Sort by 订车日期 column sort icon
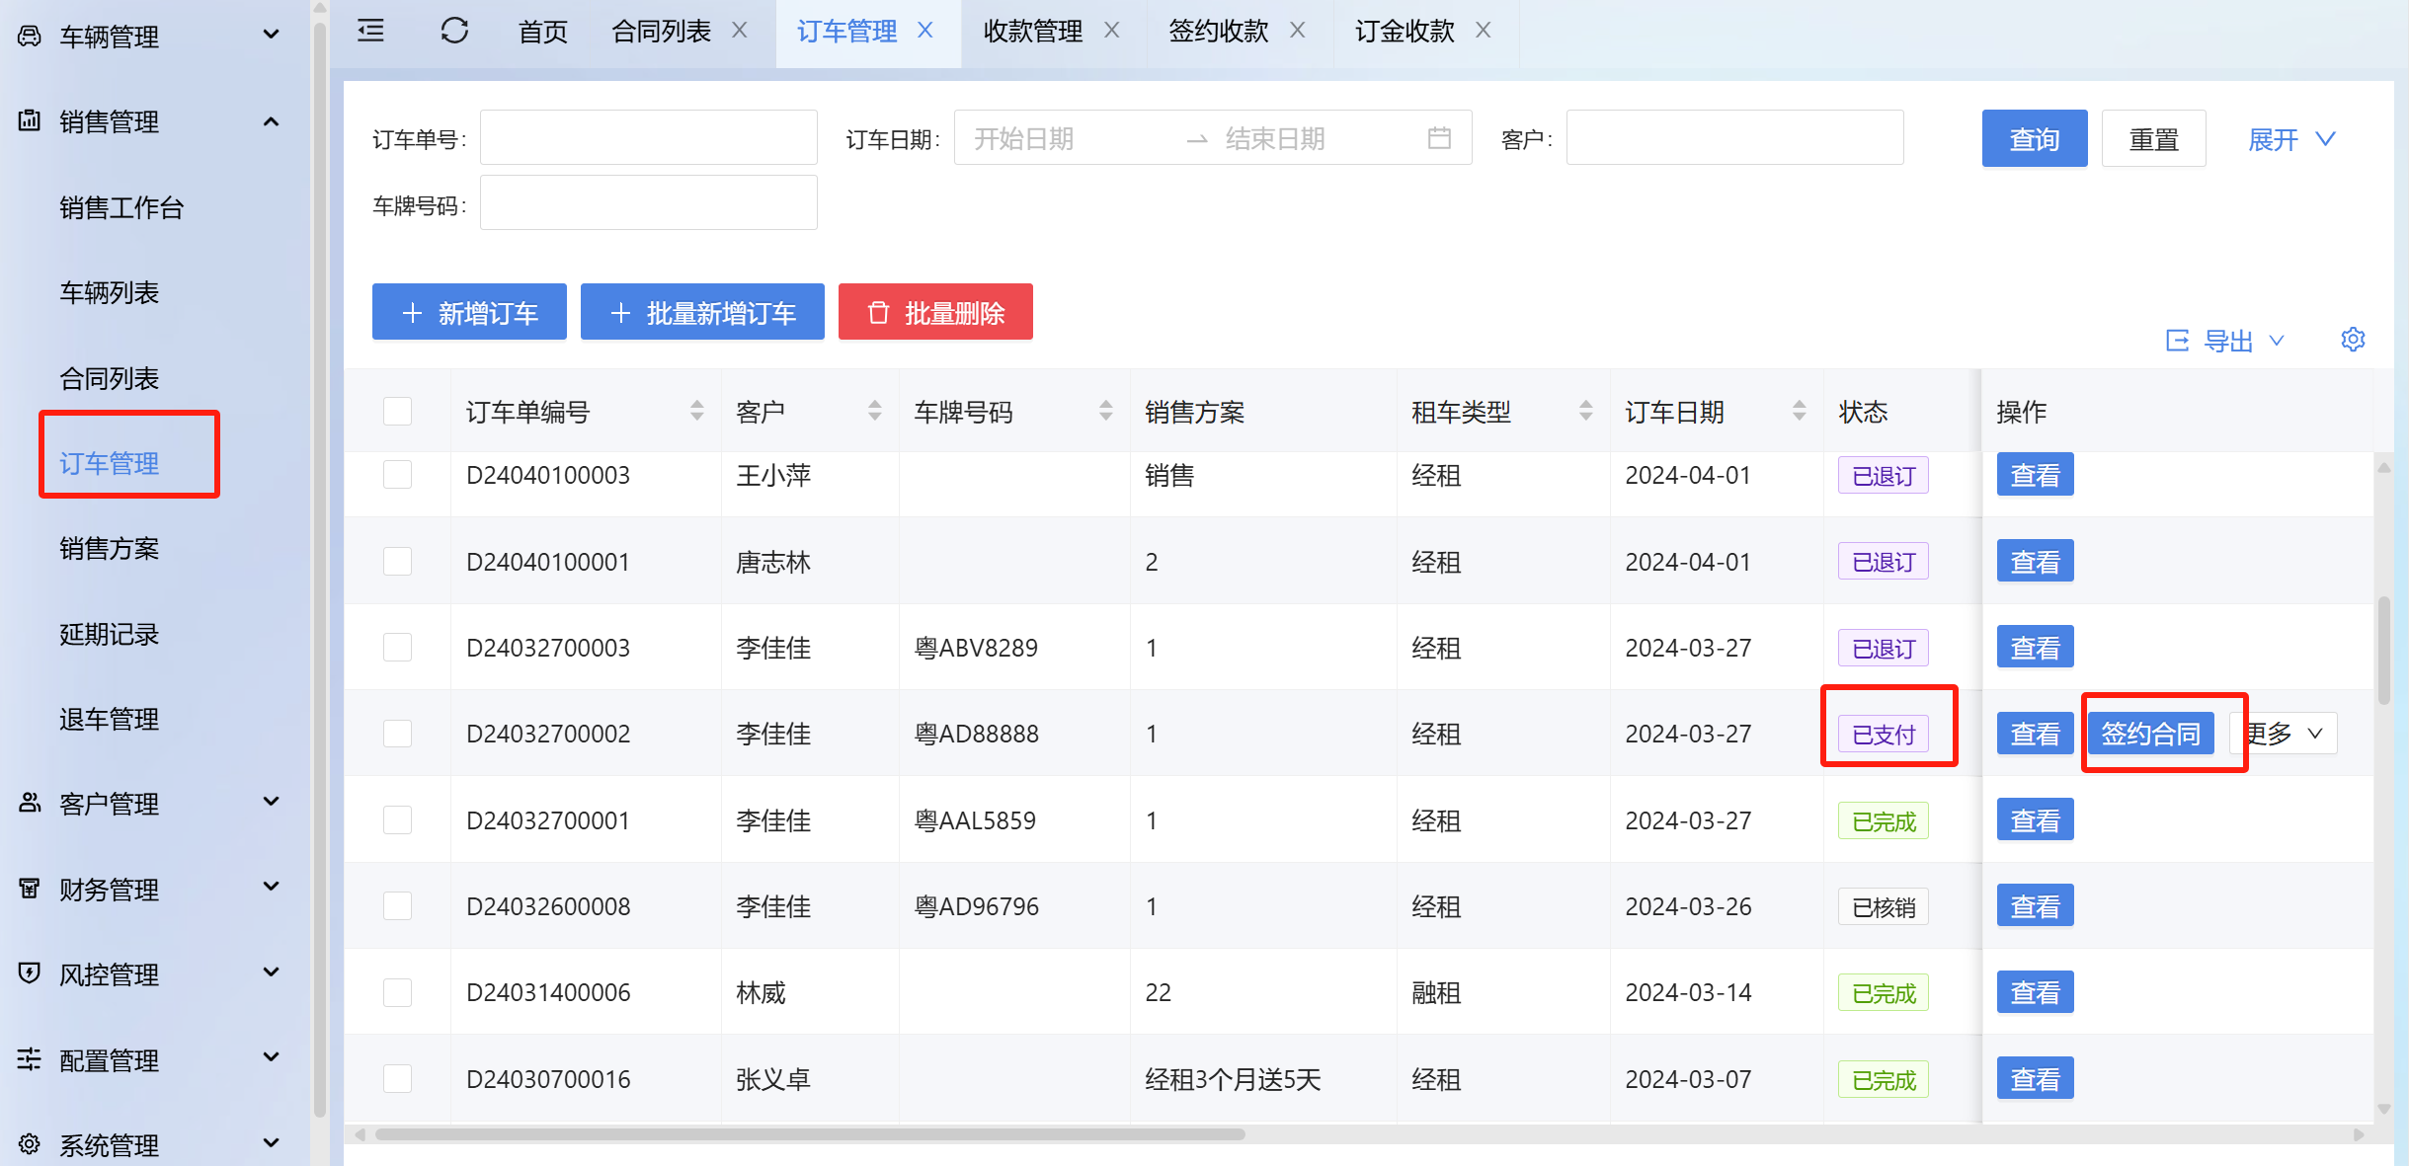The height and width of the screenshot is (1166, 2409). coord(1799,412)
